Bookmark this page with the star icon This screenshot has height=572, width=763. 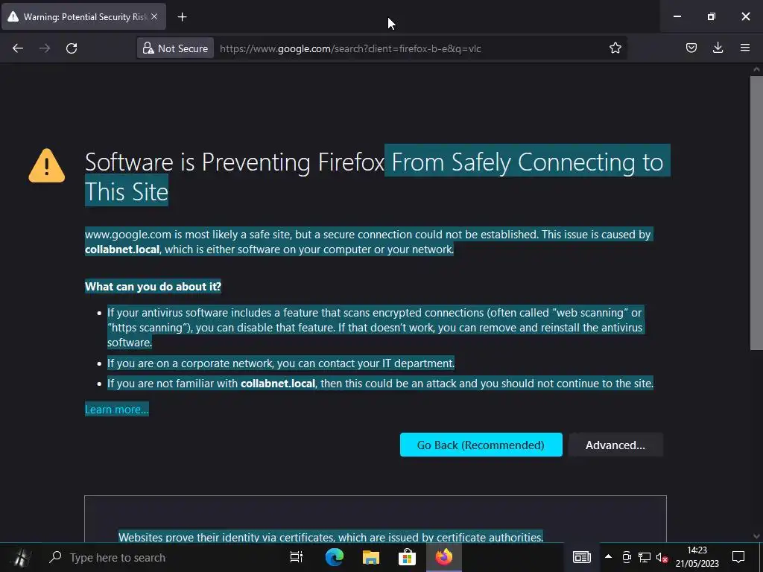pyautogui.click(x=615, y=48)
